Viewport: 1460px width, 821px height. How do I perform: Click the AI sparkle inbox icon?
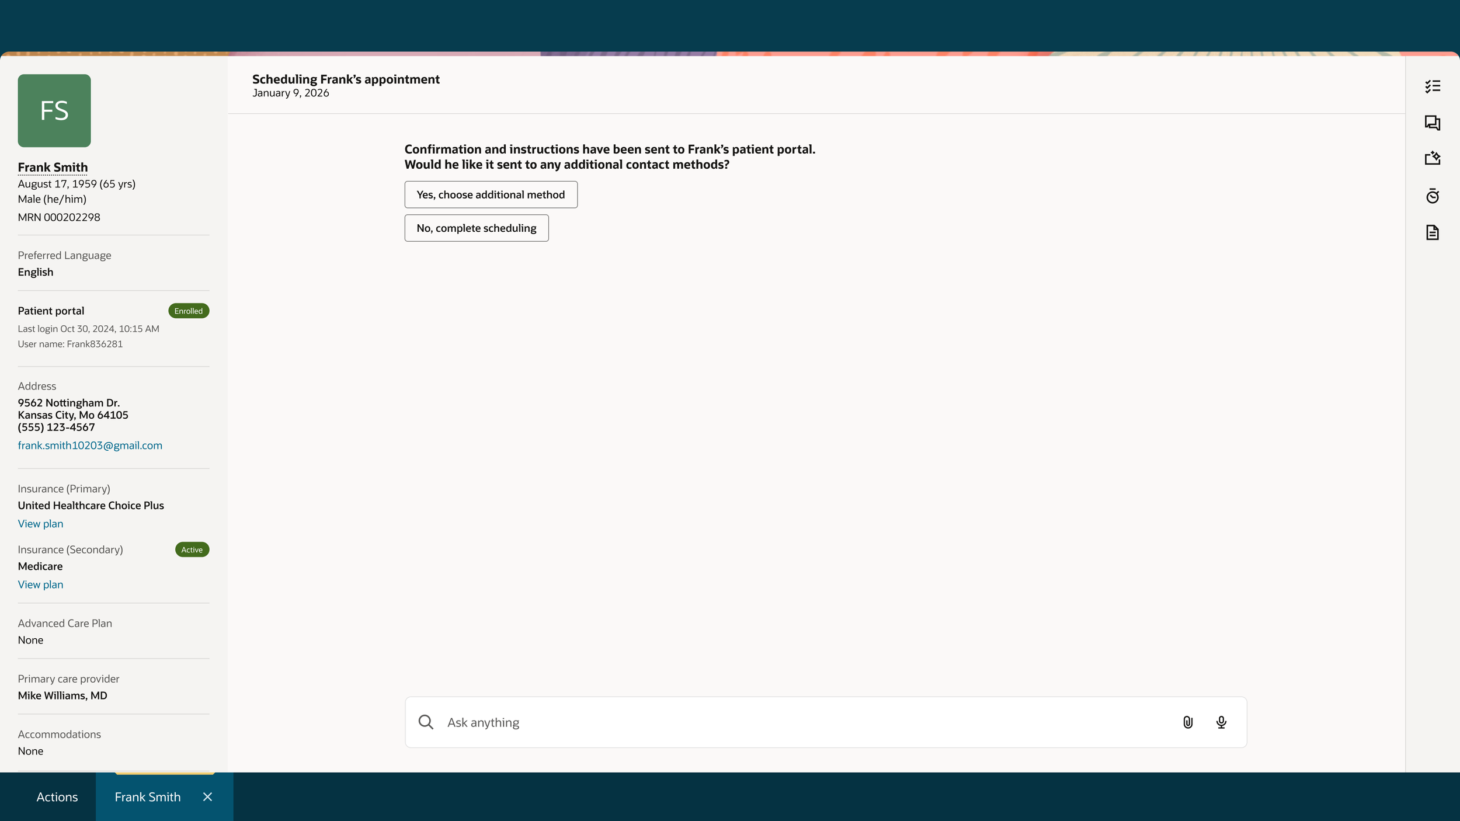point(1432,158)
